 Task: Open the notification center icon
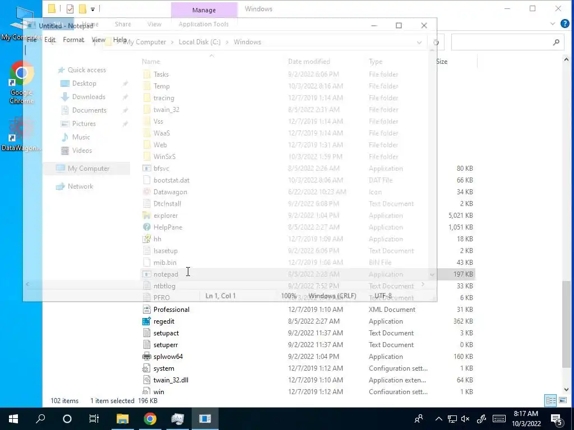557,420
